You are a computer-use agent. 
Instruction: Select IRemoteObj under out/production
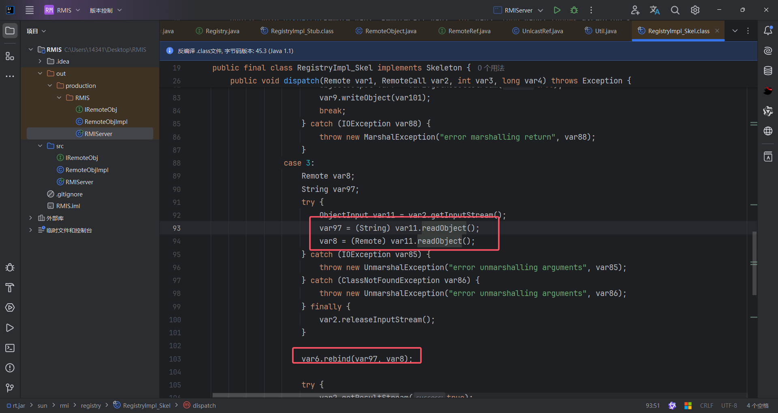point(96,110)
